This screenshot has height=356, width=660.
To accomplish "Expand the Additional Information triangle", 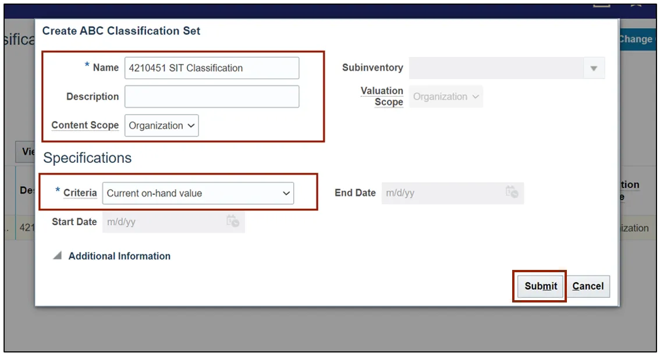I will click(57, 256).
